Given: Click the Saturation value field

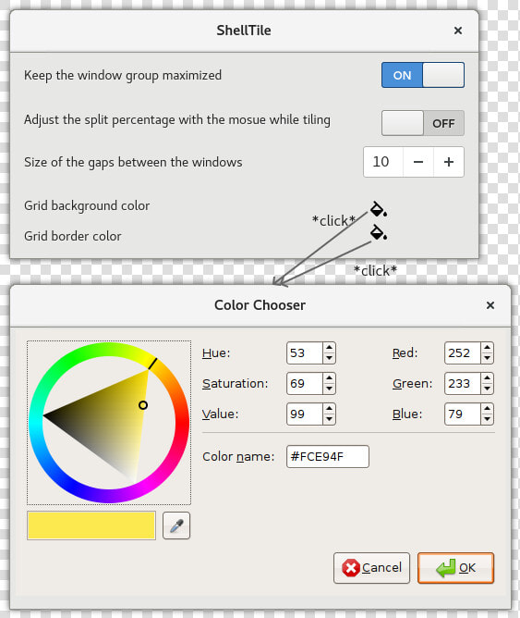Looking at the screenshot, I should click(x=305, y=384).
